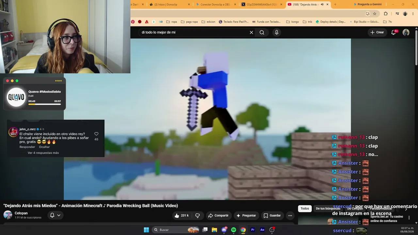
Task: Expand options for the Sports.bet.ar ad
Action: [409, 218]
